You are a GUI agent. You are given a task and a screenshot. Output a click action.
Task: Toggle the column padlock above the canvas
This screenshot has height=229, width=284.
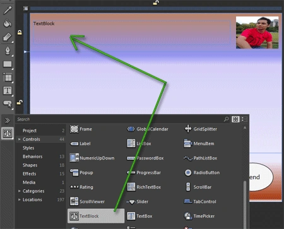156,3
